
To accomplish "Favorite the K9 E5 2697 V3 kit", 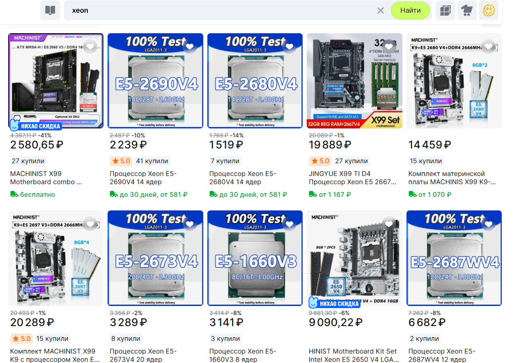I will point(90,224).
